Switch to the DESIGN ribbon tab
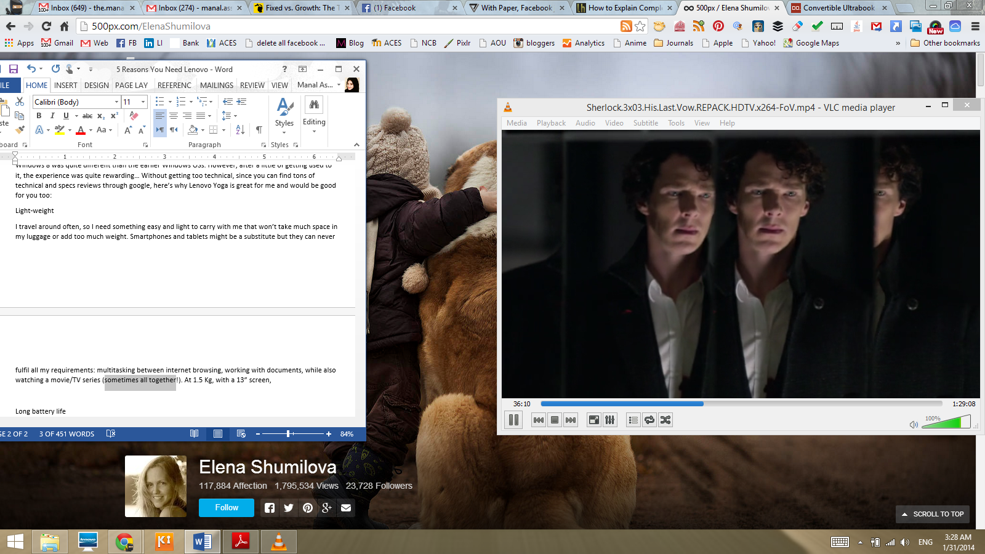The width and height of the screenshot is (985, 554). 97,86
